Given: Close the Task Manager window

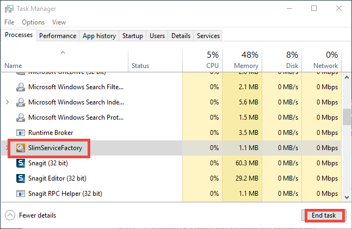Looking at the screenshot, I should pos(339,9).
